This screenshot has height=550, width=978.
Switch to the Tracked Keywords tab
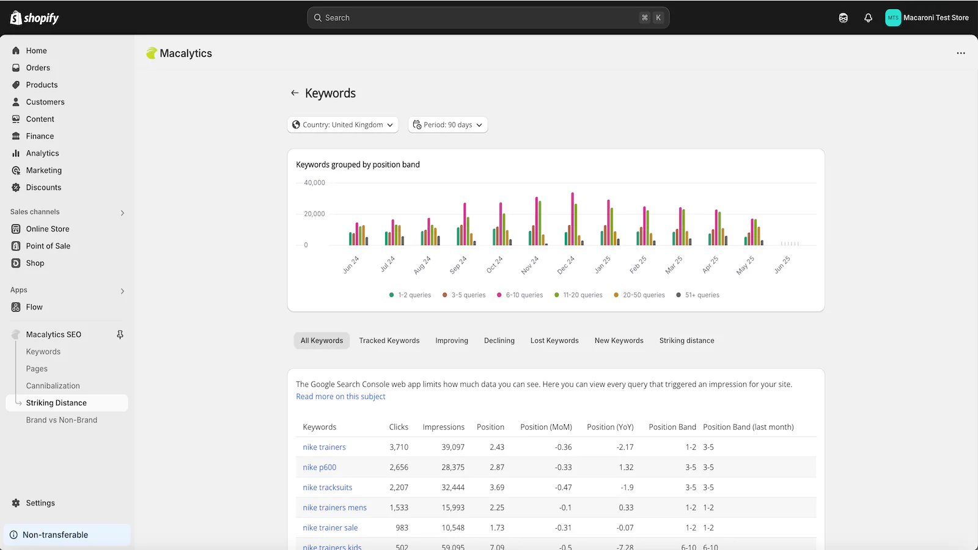tap(389, 340)
